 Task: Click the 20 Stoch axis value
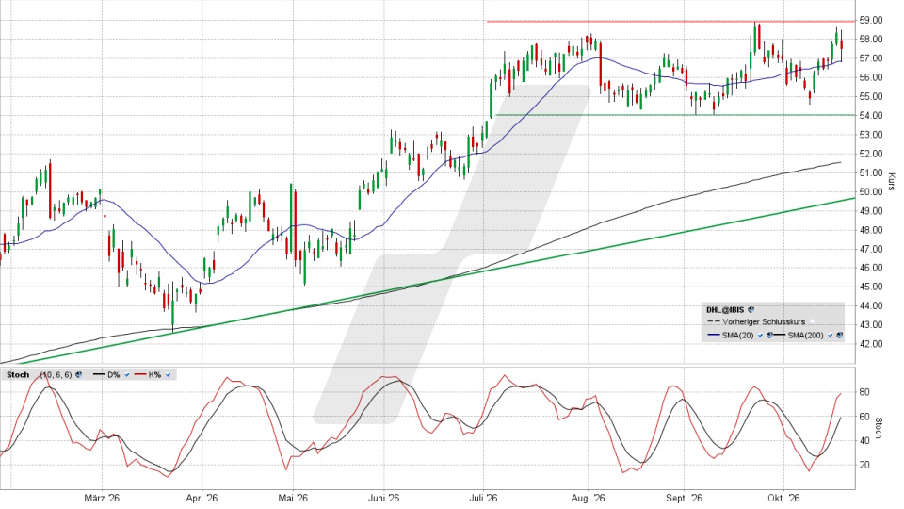pyautogui.click(x=864, y=465)
